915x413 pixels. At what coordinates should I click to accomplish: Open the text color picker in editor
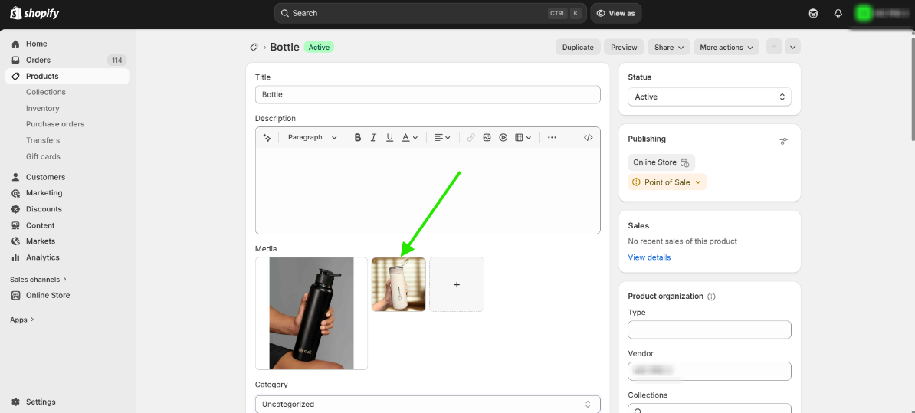pyautogui.click(x=409, y=138)
